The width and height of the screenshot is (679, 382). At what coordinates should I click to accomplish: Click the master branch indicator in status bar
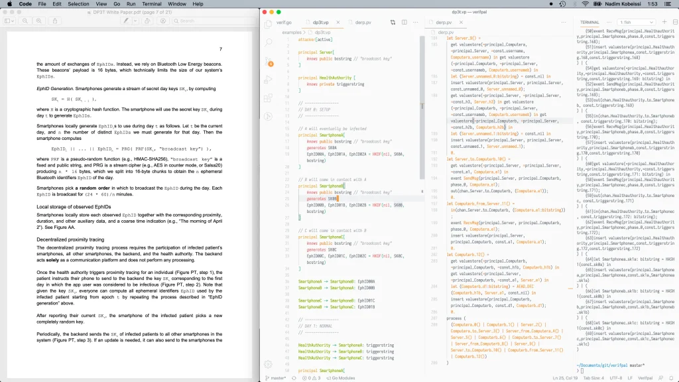tap(276, 378)
